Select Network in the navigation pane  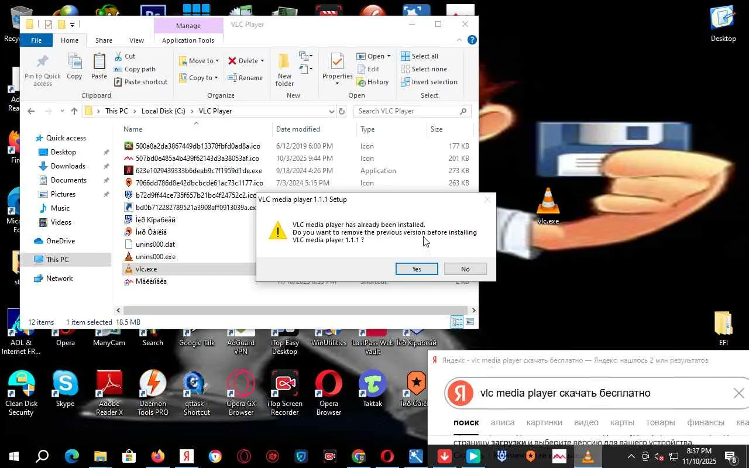pyautogui.click(x=59, y=278)
